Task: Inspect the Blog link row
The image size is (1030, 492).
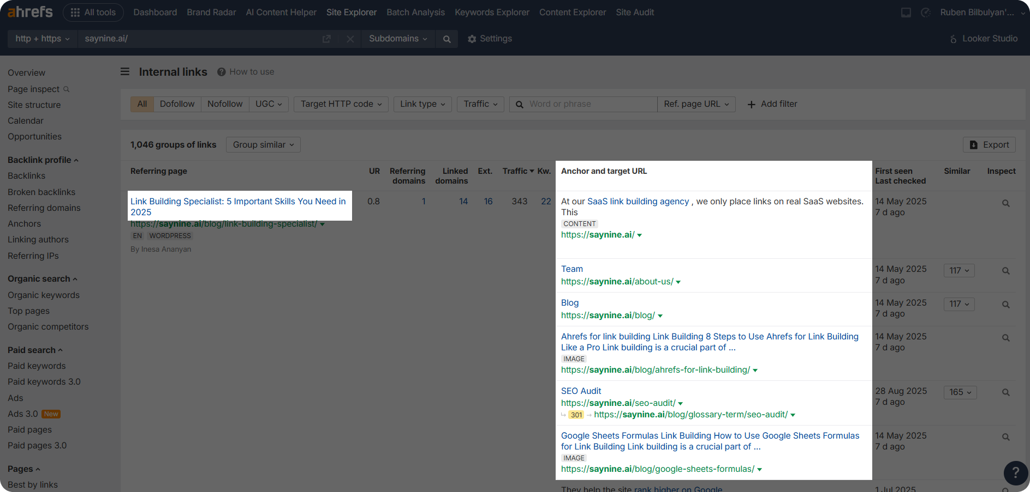Action: (1005, 305)
